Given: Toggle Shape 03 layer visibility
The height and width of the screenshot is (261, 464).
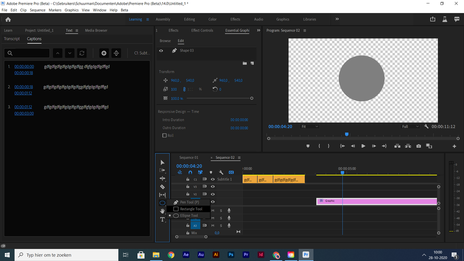Looking at the screenshot, I should pyautogui.click(x=161, y=51).
